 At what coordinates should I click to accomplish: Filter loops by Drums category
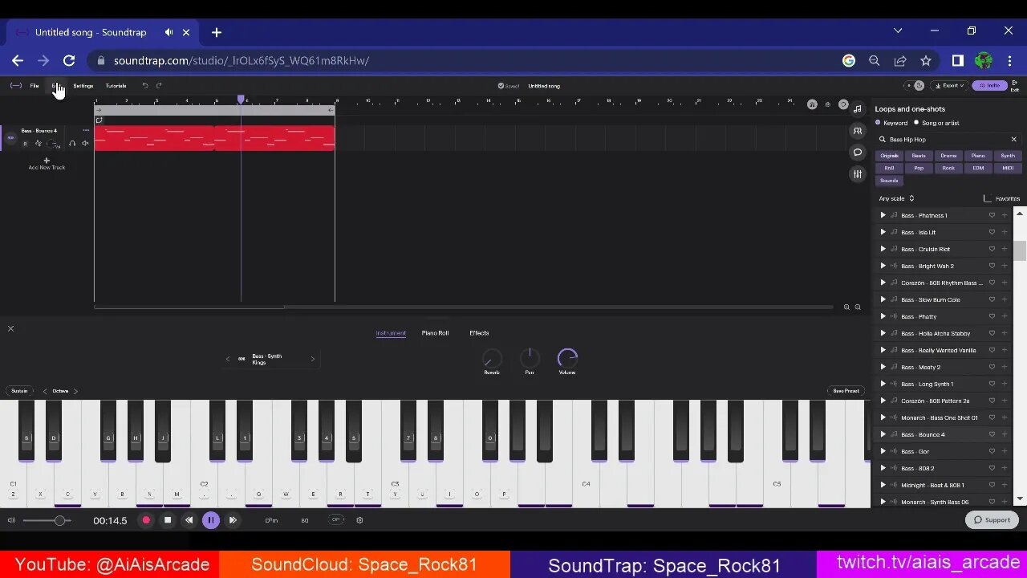coord(948,156)
